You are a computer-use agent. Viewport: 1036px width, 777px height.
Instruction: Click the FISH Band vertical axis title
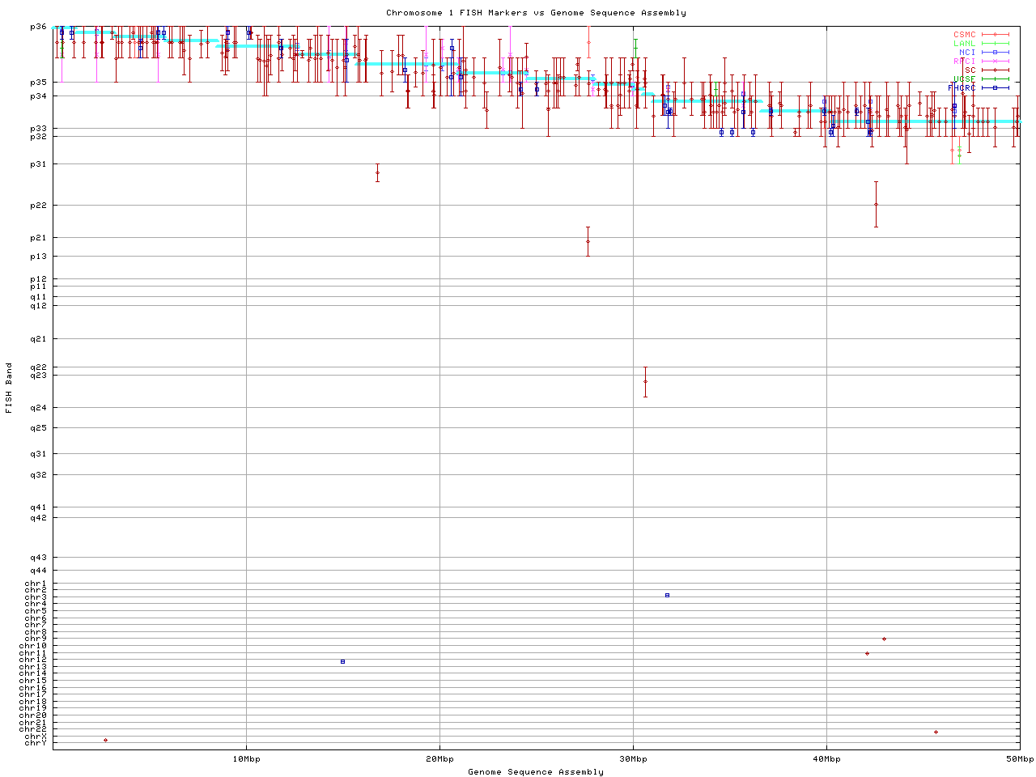pyautogui.click(x=9, y=388)
